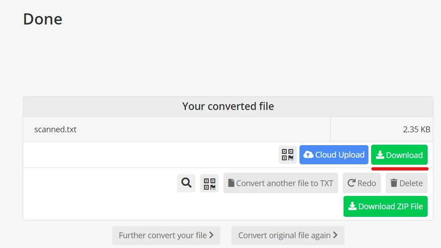The width and height of the screenshot is (441, 248).
Task: Choose Convert another file to TXT
Action: 281,183
